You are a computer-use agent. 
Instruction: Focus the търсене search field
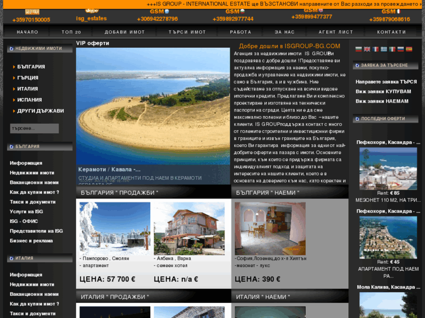(x=34, y=128)
